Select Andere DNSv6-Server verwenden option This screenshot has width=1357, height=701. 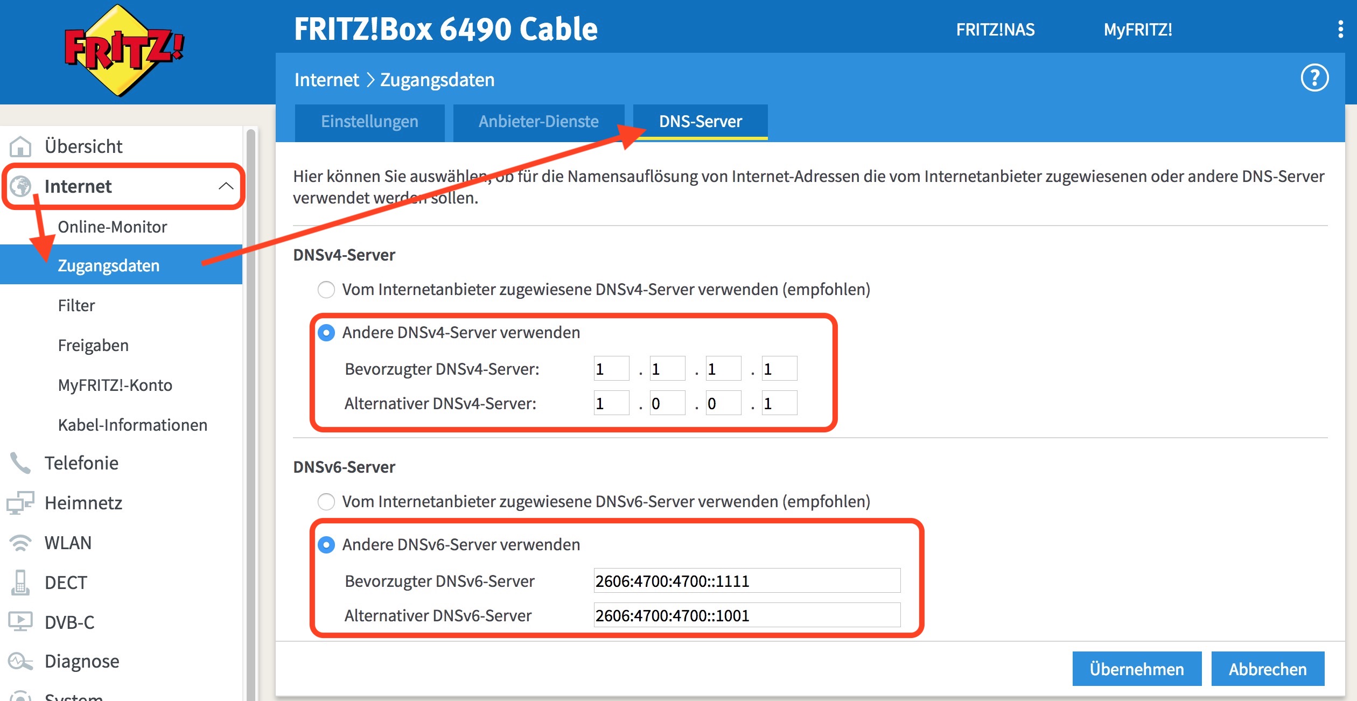326,545
